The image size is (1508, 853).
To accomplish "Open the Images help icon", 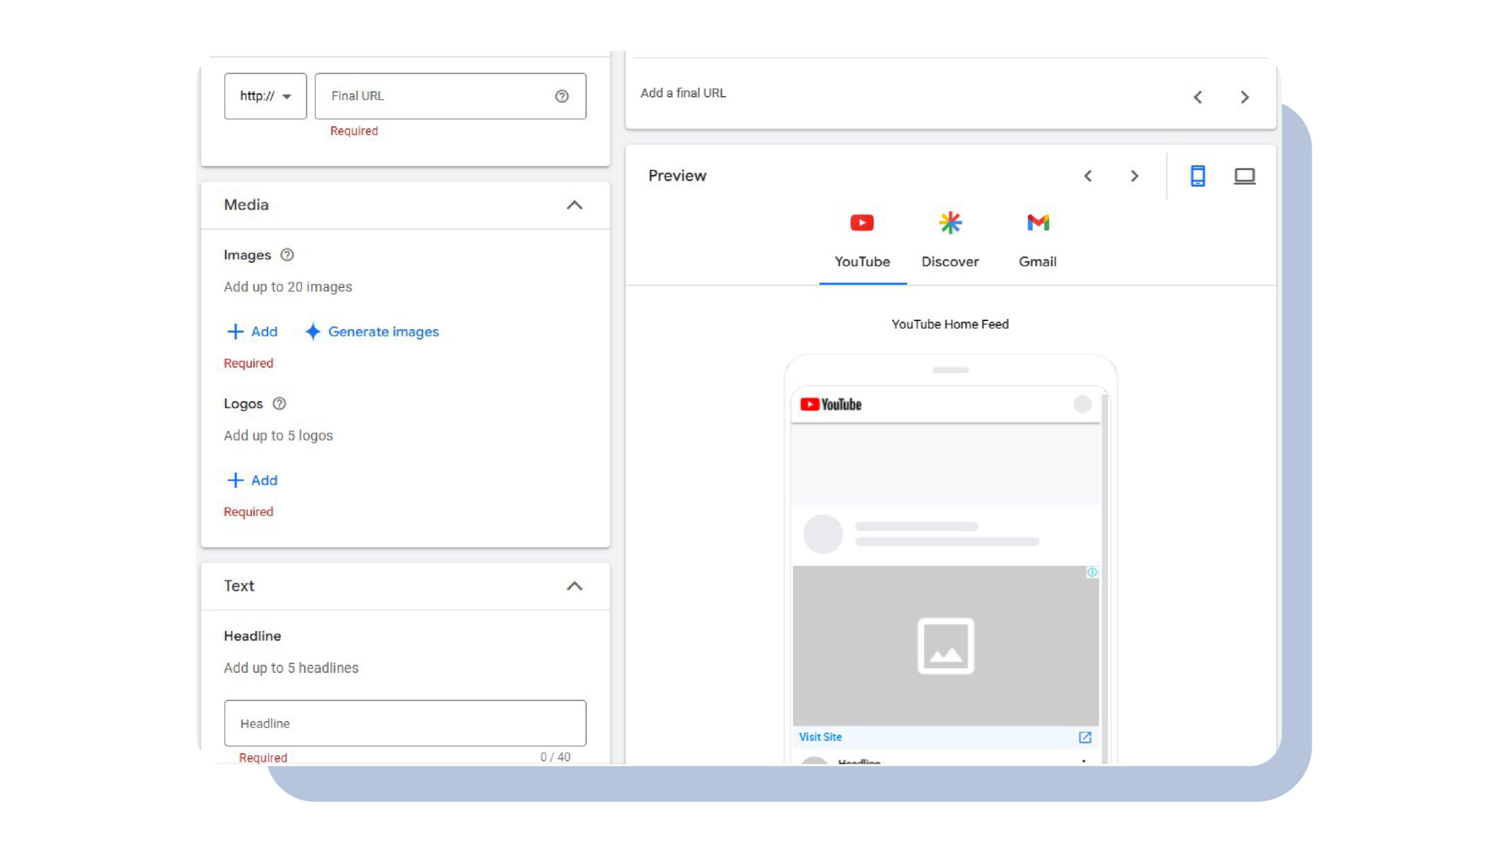I will pyautogui.click(x=287, y=255).
